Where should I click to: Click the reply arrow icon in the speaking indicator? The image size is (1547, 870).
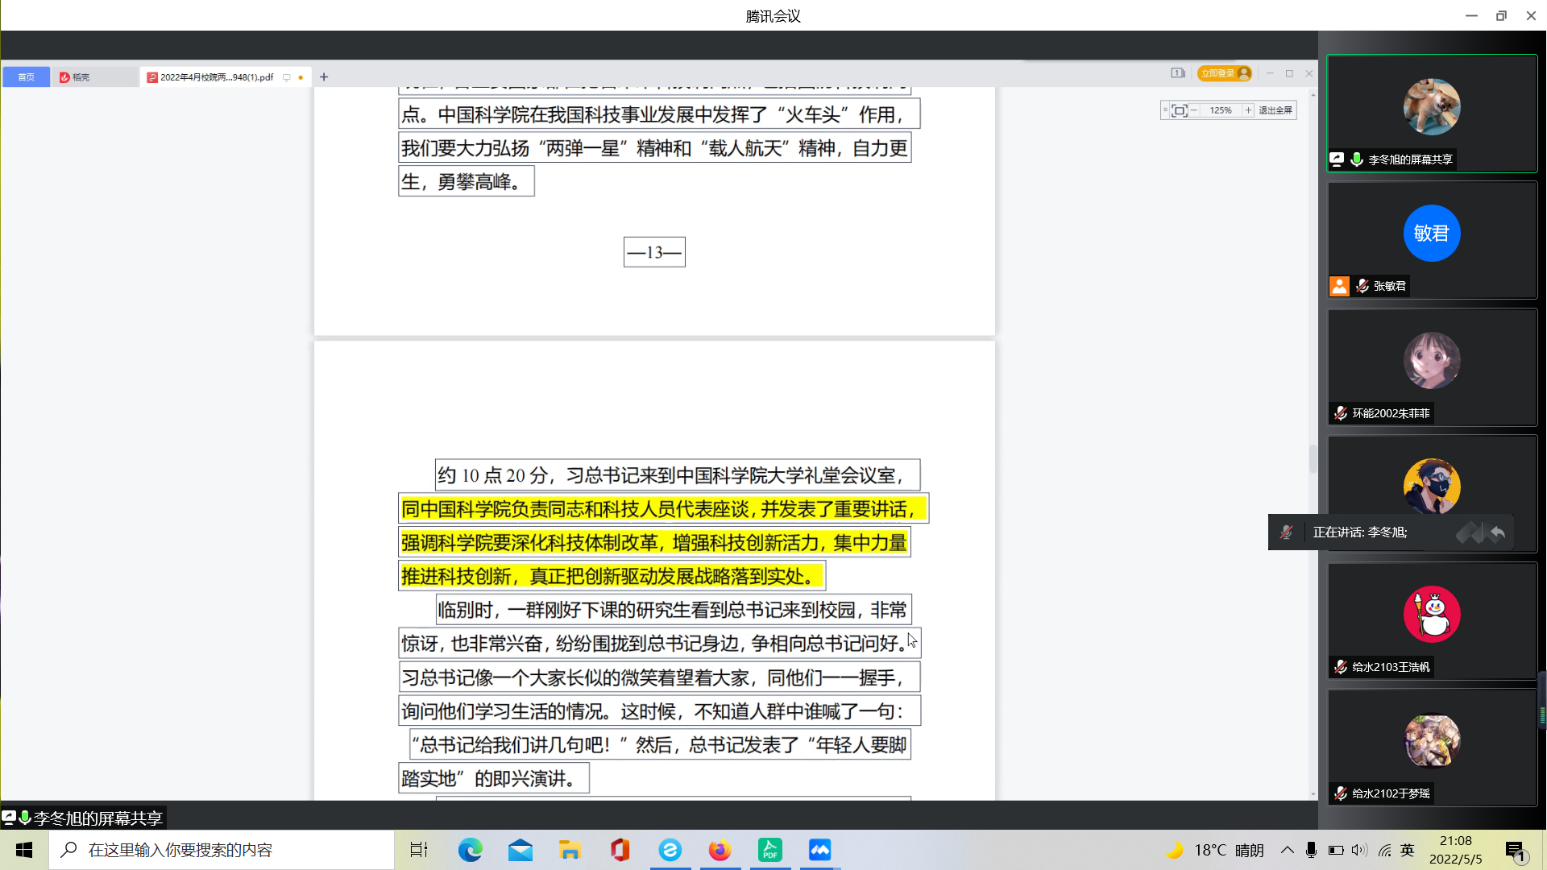1497,532
